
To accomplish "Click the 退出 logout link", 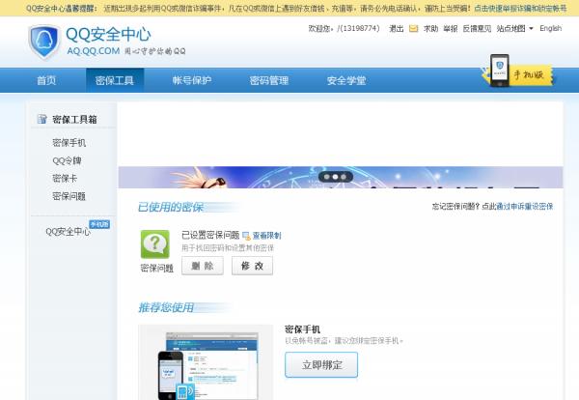I will [x=397, y=28].
